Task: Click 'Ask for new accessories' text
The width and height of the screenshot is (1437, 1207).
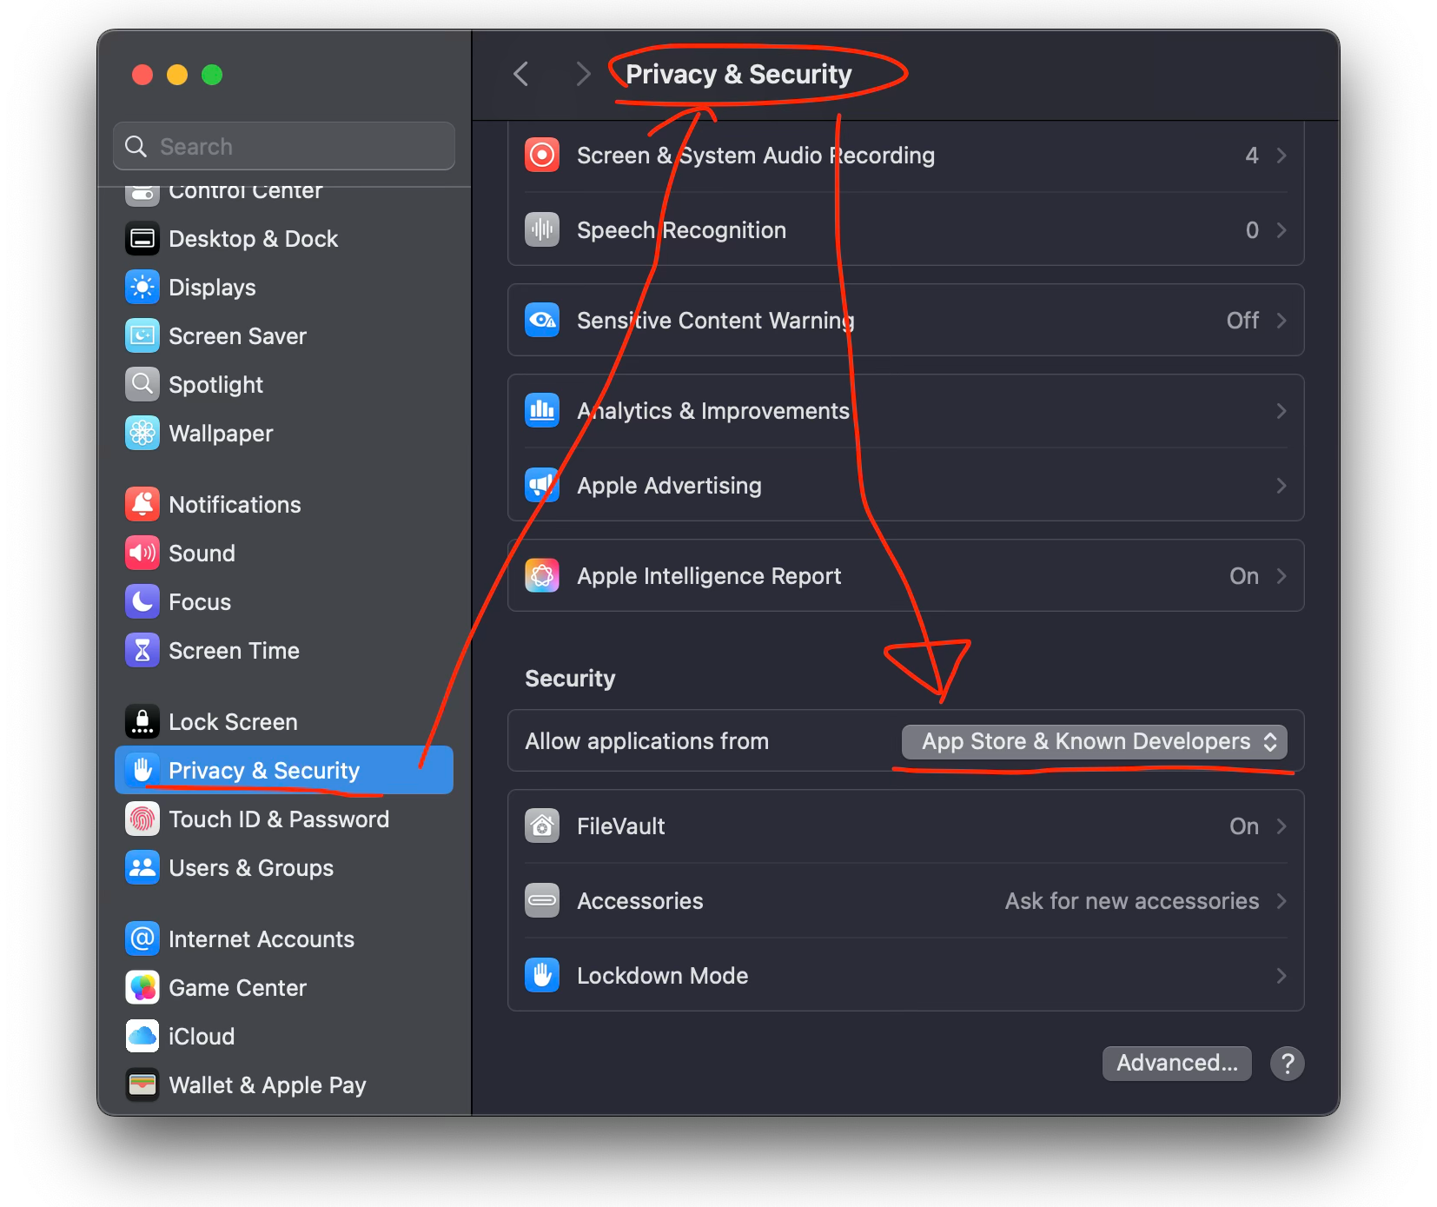Action: [x=1132, y=901]
